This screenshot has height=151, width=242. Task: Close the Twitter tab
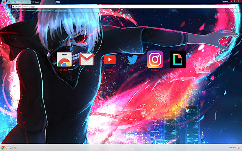pyautogui.click(x=29, y=2)
